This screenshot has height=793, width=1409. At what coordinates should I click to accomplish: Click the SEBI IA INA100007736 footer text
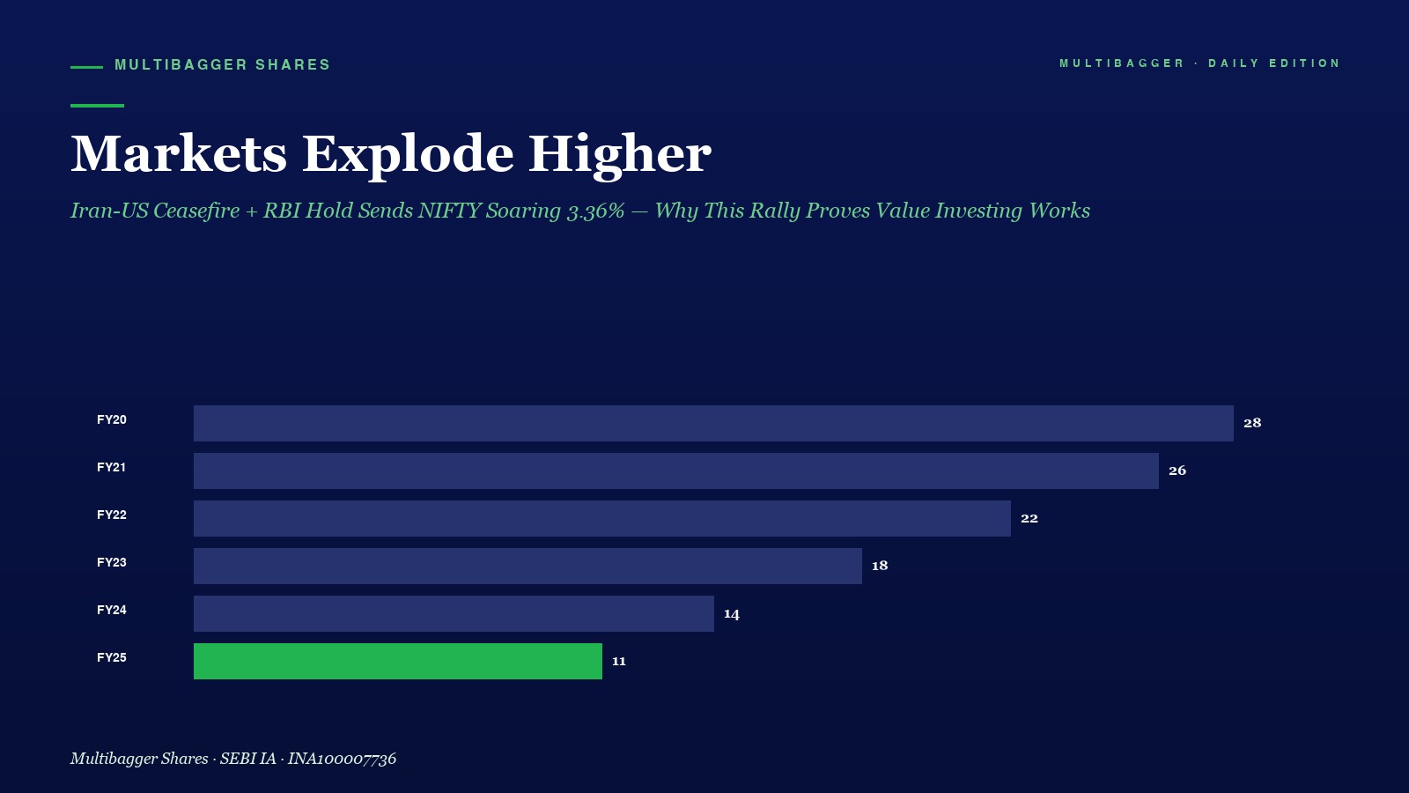233,759
